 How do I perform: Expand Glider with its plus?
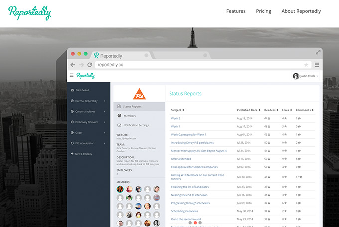[104, 133]
